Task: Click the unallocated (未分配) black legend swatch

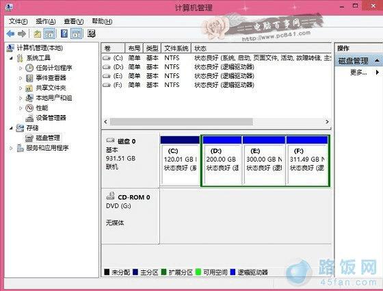Action: coord(107,272)
